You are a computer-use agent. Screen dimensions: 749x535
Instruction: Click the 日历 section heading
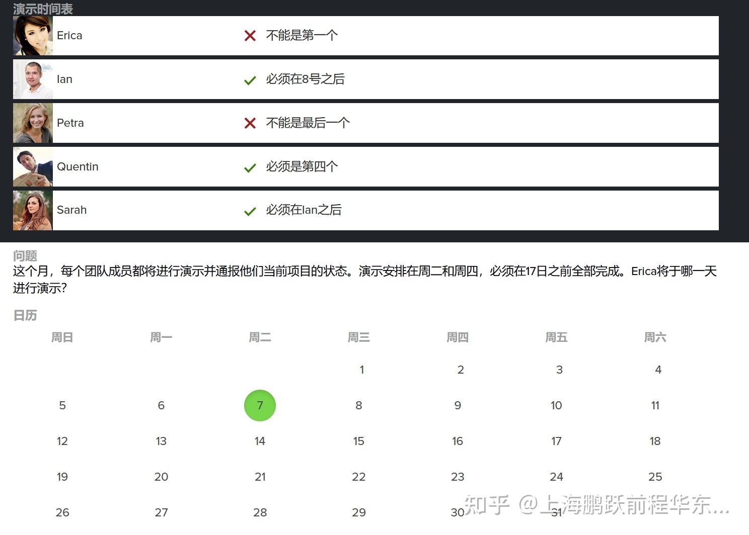pos(25,315)
